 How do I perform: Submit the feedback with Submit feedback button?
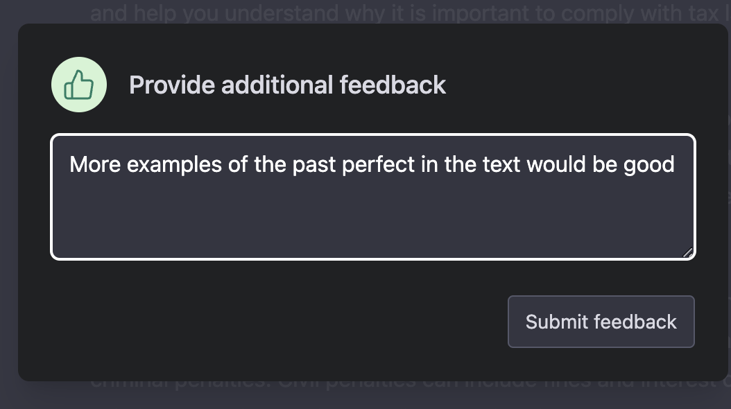pos(601,322)
